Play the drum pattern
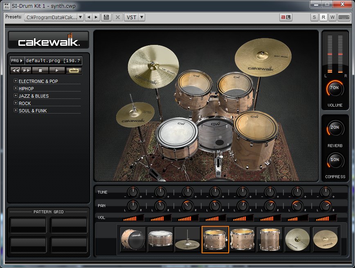Image resolution: width=355 pixels, height=268 pixels. tap(57, 70)
